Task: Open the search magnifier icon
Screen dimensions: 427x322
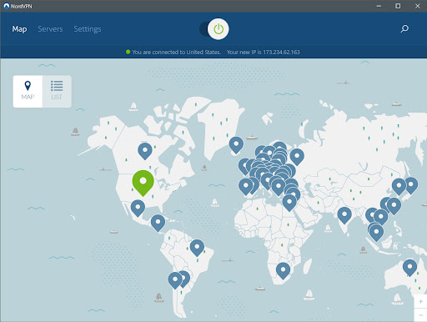Action: pyautogui.click(x=404, y=28)
